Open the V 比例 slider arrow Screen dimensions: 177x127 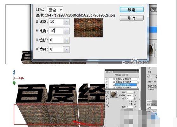click(66, 31)
